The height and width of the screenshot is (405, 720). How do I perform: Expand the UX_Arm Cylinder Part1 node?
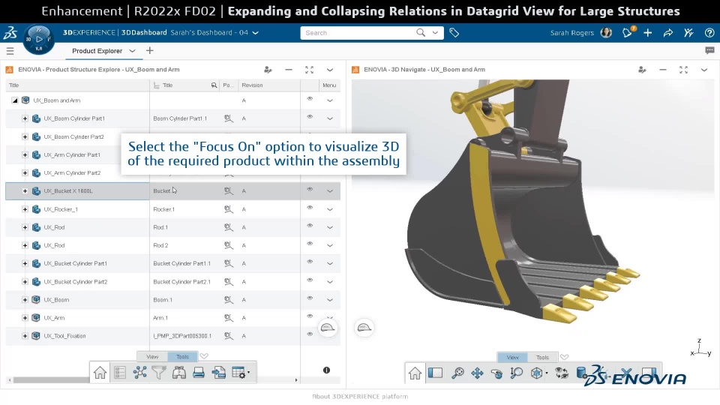(x=25, y=154)
